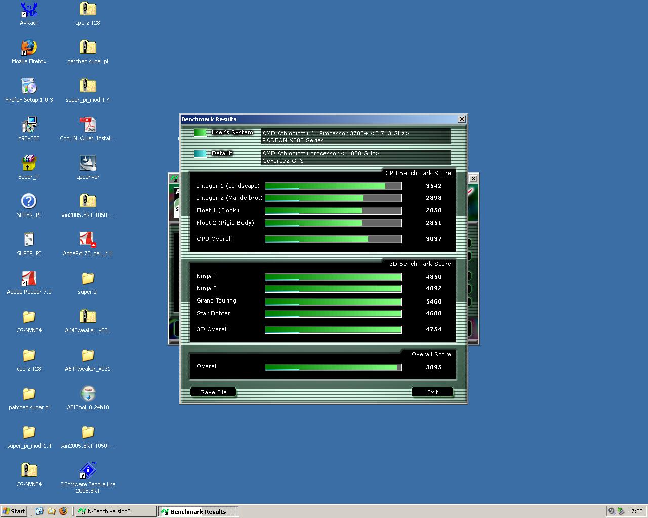Open Mozilla Firefox desktop shortcut

pyautogui.click(x=29, y=48)
